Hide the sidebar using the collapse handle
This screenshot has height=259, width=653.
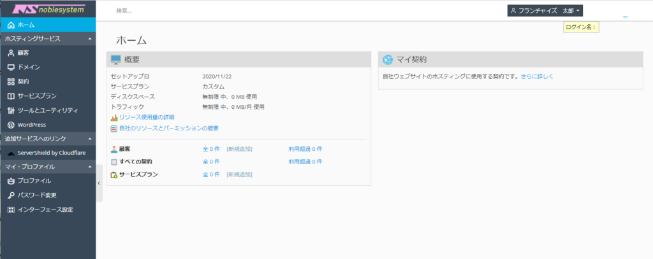99,183
